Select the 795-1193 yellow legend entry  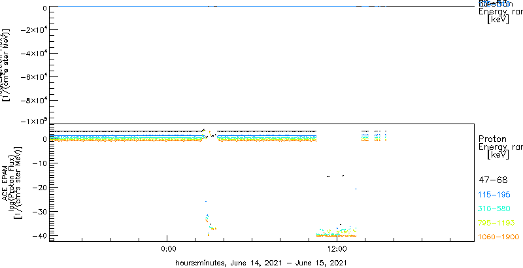click(x=497, y=223)
